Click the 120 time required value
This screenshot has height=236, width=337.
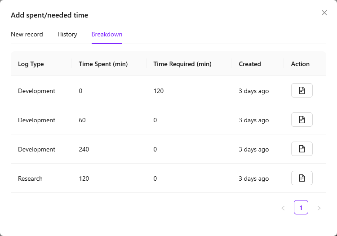[x=159, y=91]
